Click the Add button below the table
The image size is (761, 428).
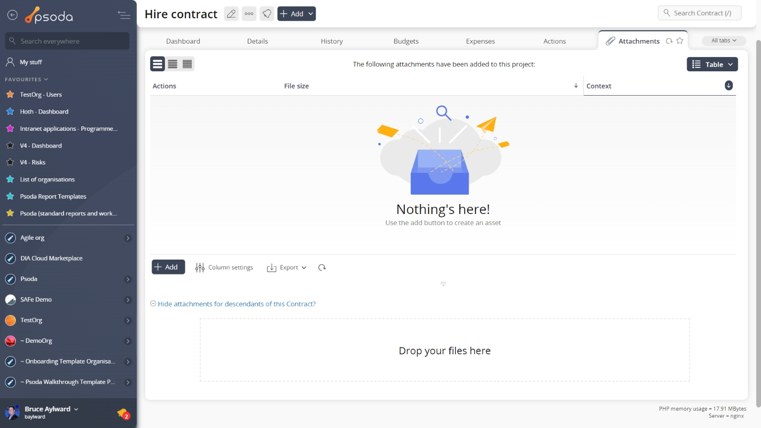(x=168, y=267)
